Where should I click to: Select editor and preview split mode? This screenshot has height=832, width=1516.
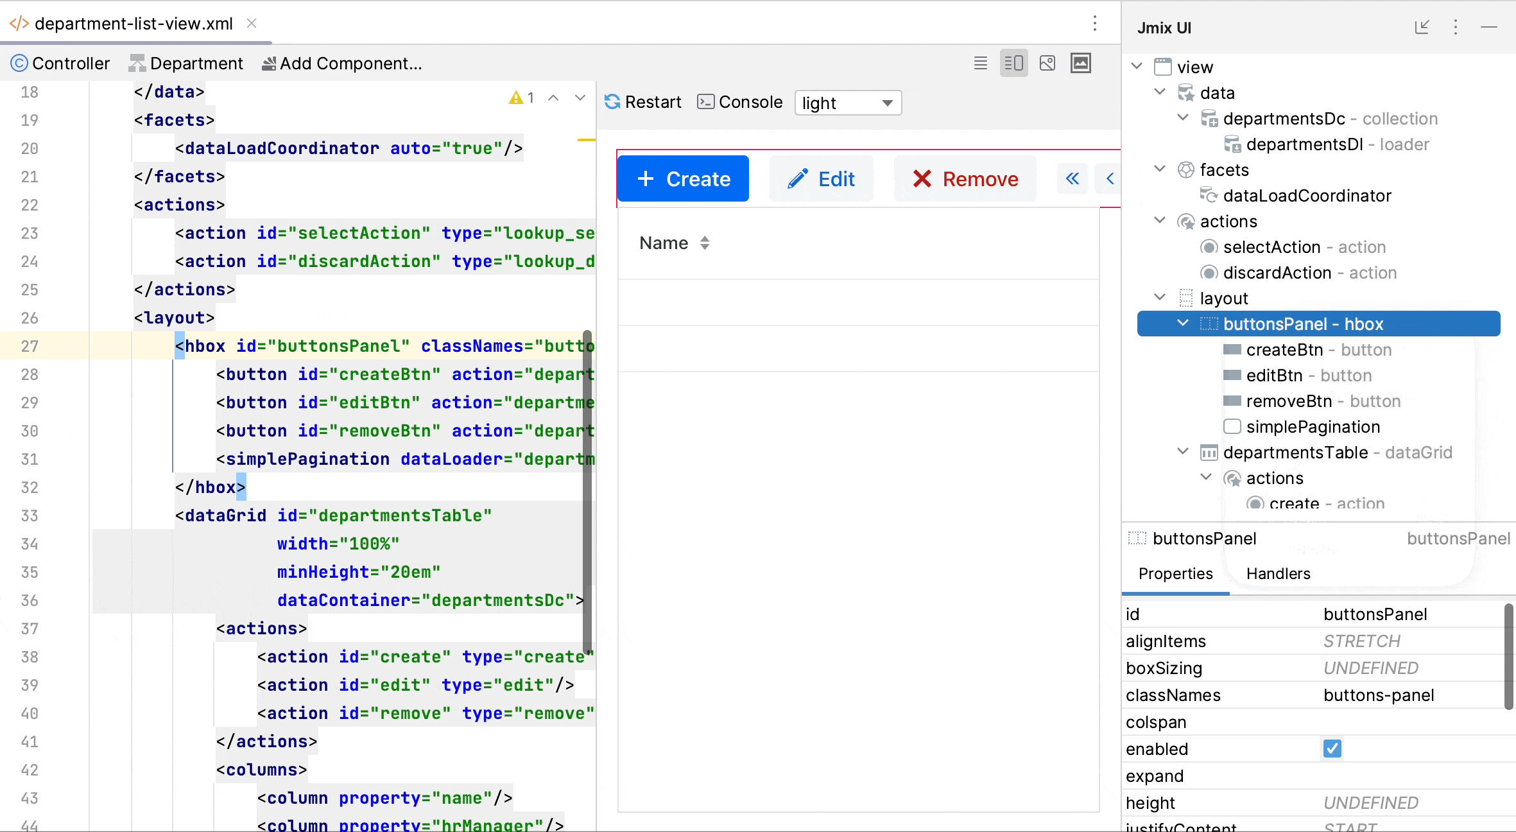[1013, 64]
